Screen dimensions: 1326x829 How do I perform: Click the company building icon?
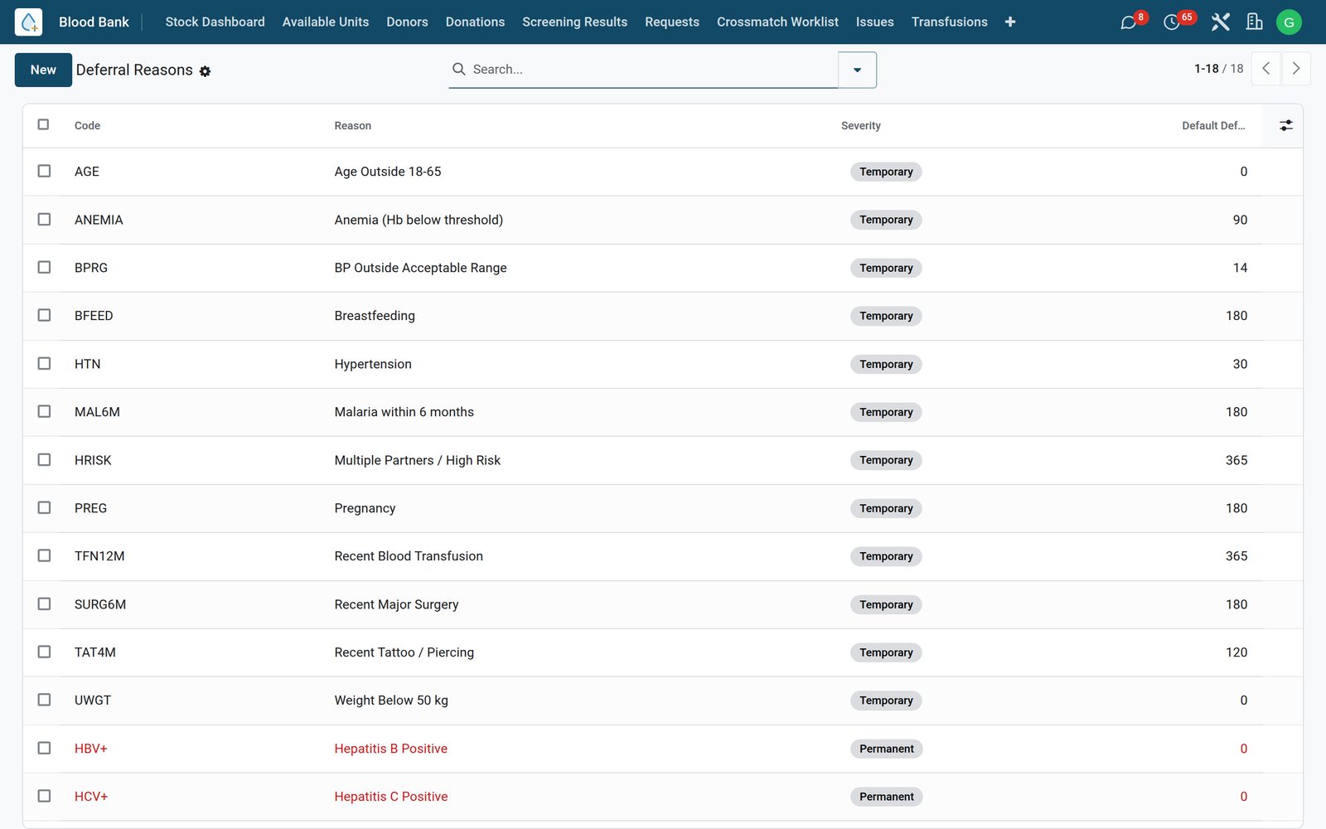1255,22
